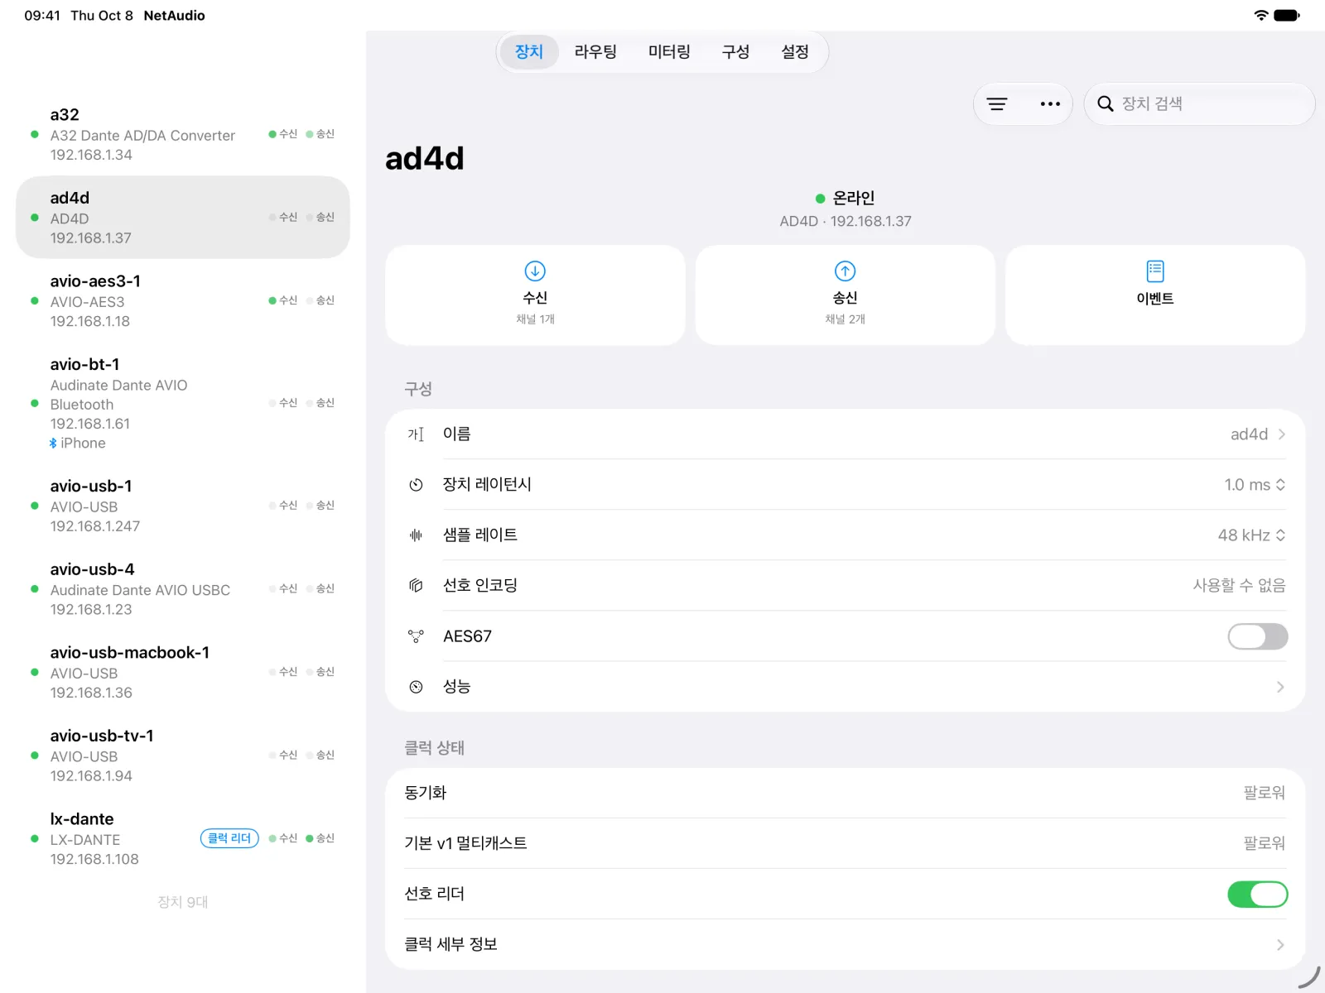Open the 샘플 레이트 48 kHz selector
This screenshot has height=993, width=1325.
(1251, 535)
